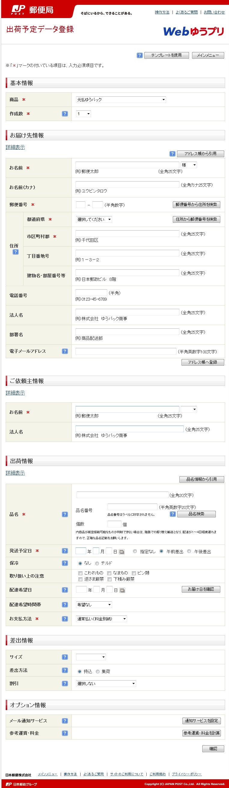This screenshot has height=788, width=229.
Task: Click 参考運賃・料金を計算 button
Action: [x=202, y=733]
